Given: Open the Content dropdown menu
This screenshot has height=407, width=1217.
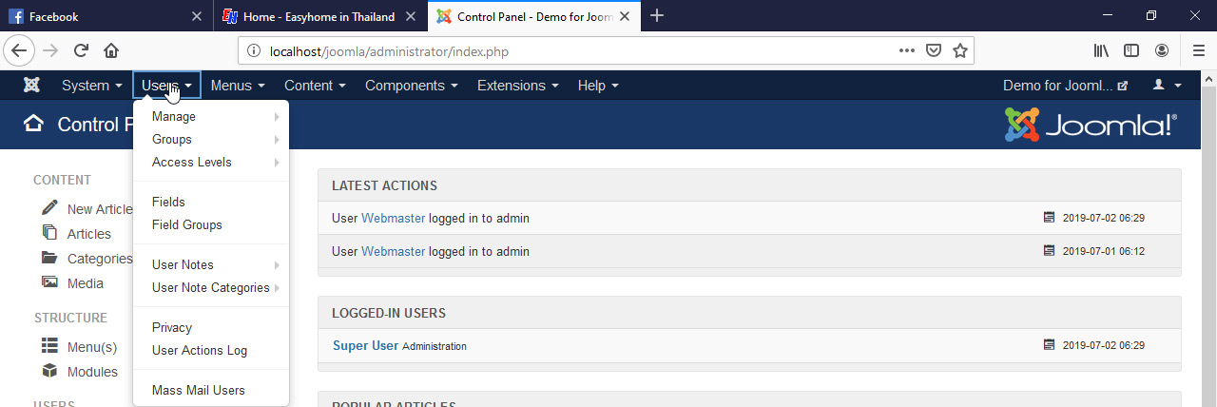Looking at the screenshot, I should coord(315,86).
